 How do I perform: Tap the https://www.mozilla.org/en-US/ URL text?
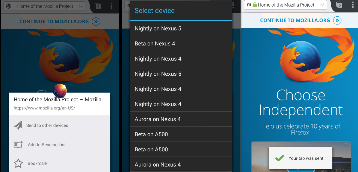(44, 108)
